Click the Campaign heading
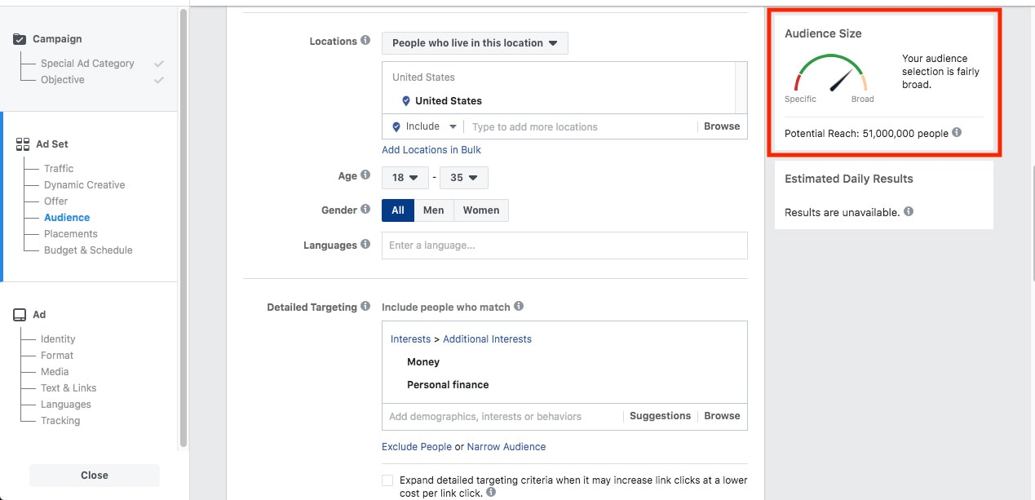 (x=57, y=38)
